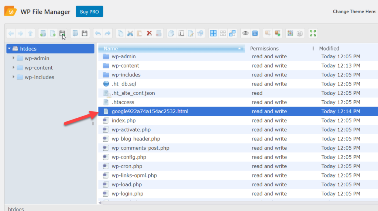Click the Paste clipboard icon
Image resolution: width=378 pixels, height=211 pixels.
click(139, 33)
